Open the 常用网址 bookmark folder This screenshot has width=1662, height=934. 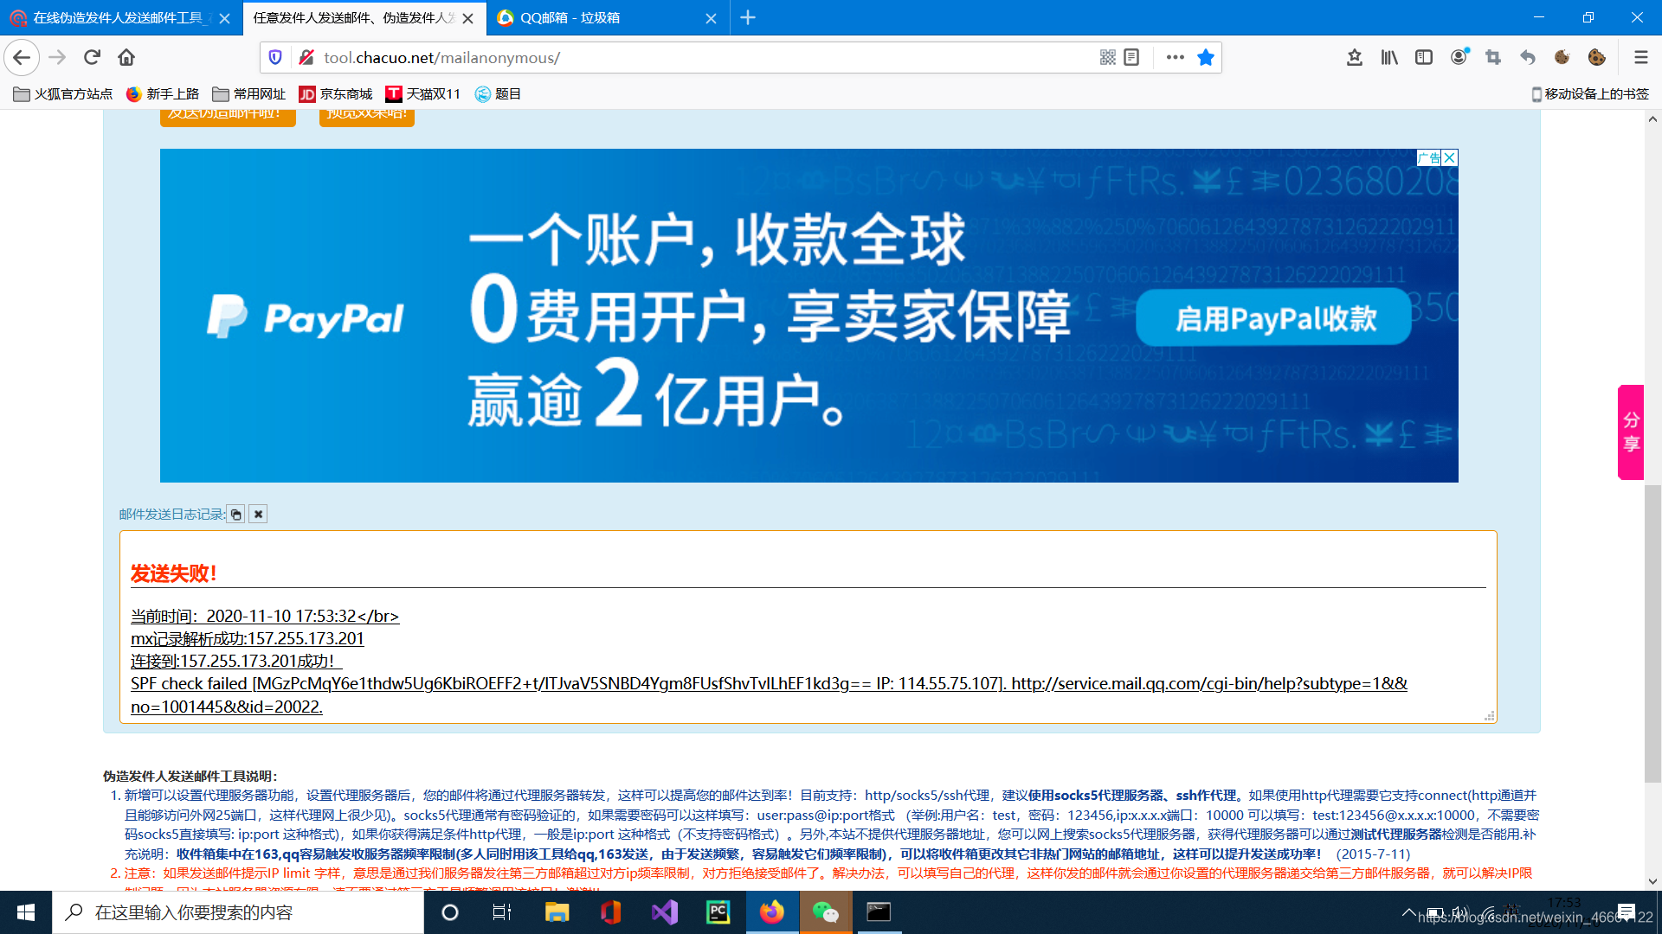point(249,94)
